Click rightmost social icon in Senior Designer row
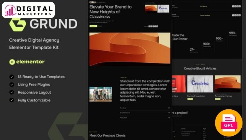The height and width of the screenshot is (140, 246). pyautogui.click(x=240, y=15)
